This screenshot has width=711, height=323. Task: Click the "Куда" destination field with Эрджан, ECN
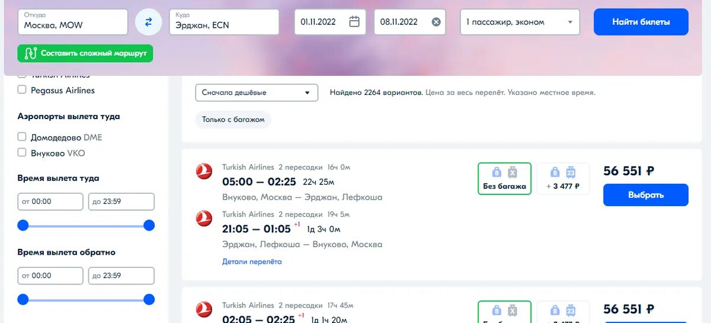click(224, 22)
